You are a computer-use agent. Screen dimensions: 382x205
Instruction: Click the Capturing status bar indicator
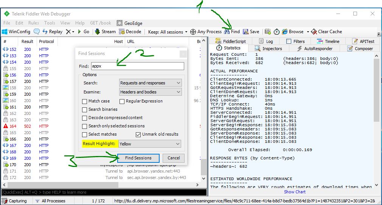click(14, 201)
